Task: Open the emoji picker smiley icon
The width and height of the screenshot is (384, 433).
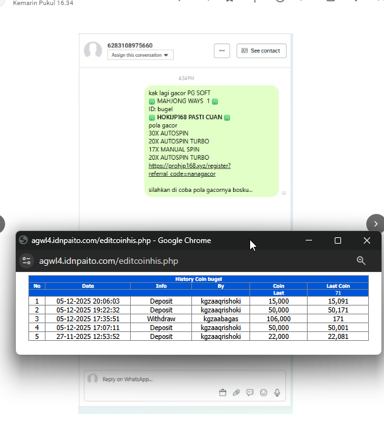Action: click(x=263, y=393)
